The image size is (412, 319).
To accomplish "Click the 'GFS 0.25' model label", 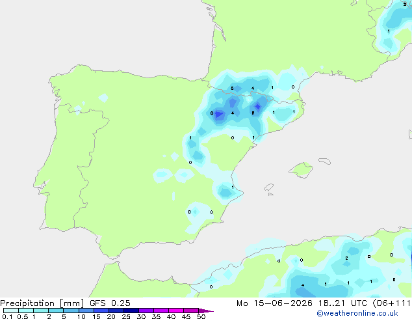I will tap(110, 303).
